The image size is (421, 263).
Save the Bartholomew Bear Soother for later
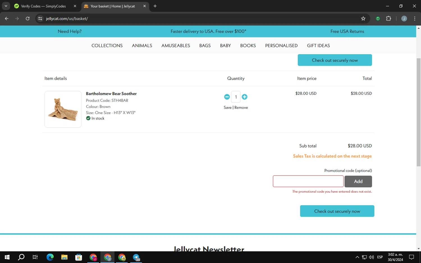click(228, 107)
